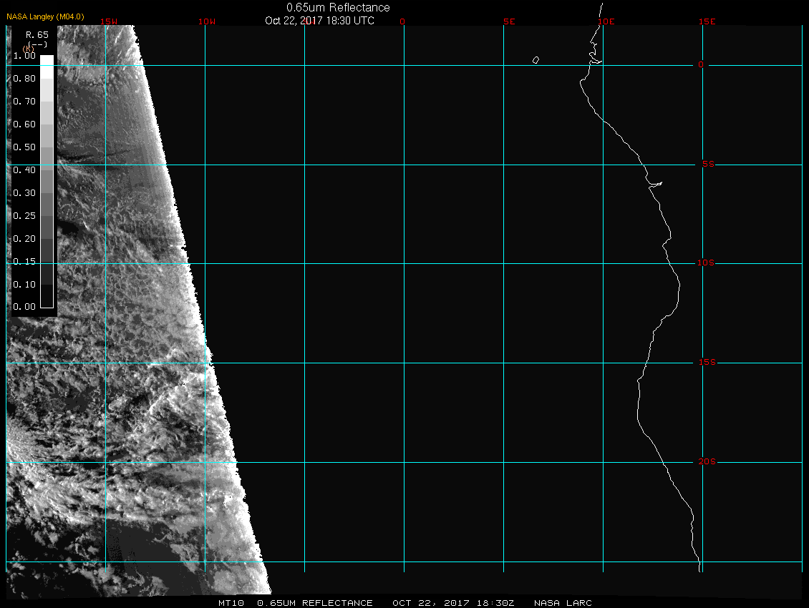
Task: Click the 0.25 reflectance scale label
Action: pyautogui.click(x=24, y=215)
